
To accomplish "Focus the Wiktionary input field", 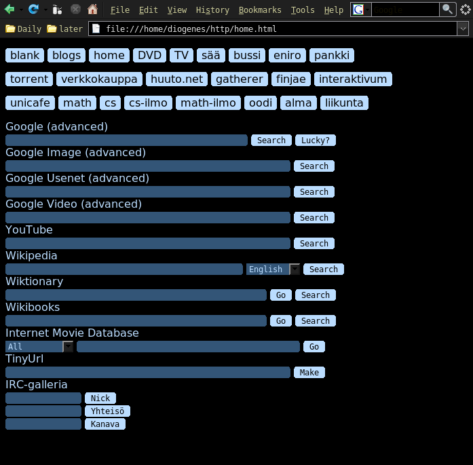I will (x=136, y=295).
